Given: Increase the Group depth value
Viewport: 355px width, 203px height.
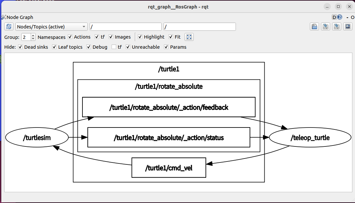Looking at the screenshot, I should [x=33, y=35].
